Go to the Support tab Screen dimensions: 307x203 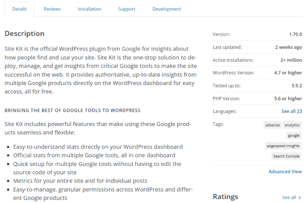(x=127, y=9)
